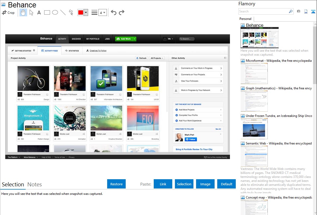Click Jobs in the Behance snapshot navbar
Image resolution: width=317 pixels, height=215 pixels.
tap(107, 39)
